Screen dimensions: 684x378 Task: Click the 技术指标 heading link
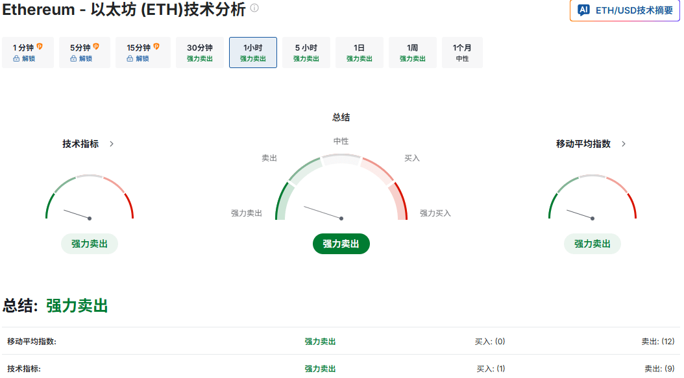tap(80, 144)
